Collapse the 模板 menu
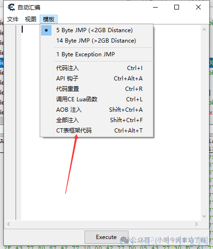This screenshot has height=249, width=213. point(49,19)
